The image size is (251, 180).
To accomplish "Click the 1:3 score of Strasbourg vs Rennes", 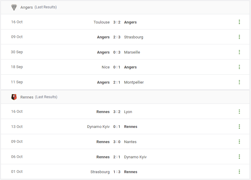I will [117, 172].
